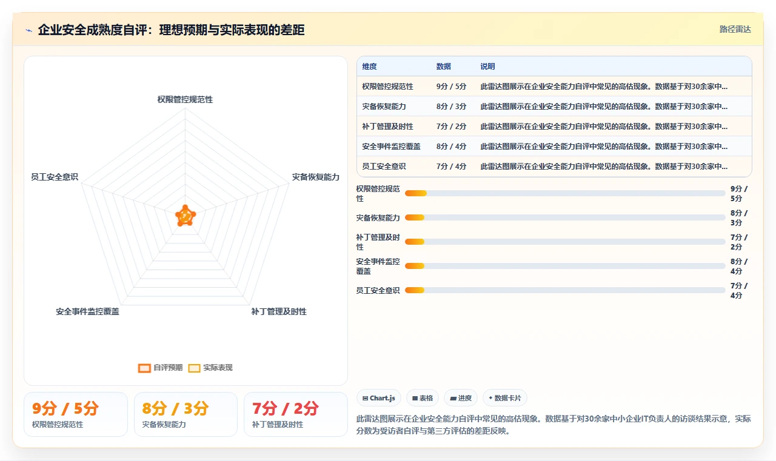Click the radar axis label 安全事件监控覆盖
This screenshot has height=461, width=776.
[x=88, y=311]
